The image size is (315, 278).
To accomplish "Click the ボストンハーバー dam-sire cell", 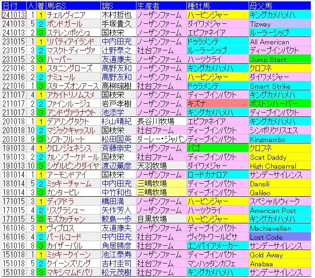I will coord(274,104).
